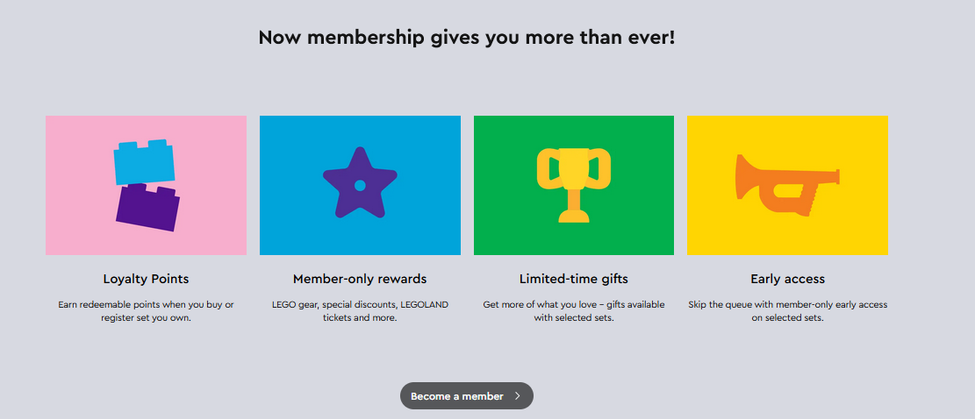Select the Loyalty Points heading

146,279
